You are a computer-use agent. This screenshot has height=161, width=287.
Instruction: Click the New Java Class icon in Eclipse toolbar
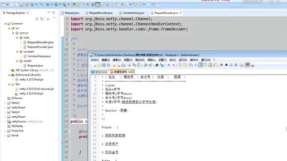click(32, 5)
